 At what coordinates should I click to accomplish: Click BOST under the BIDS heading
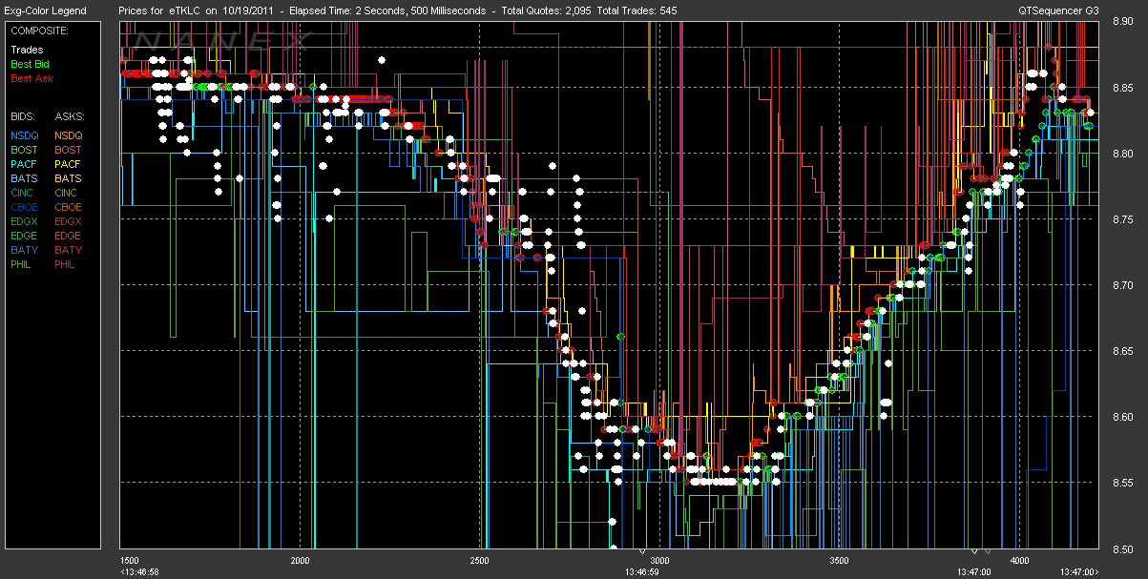[x=24, y=150]
